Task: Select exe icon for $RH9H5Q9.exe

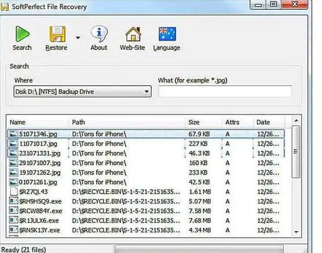Action: coord(13,201)
